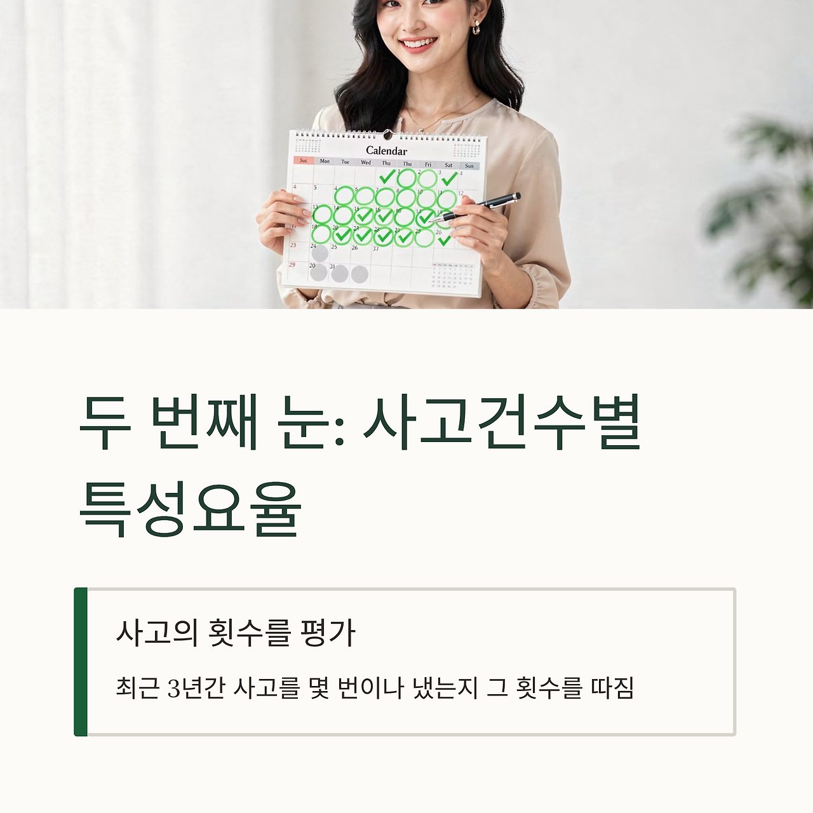Click the red Sunday header cell on the calendar
This screenshot has width=813, height=813.
pos(304,161)
